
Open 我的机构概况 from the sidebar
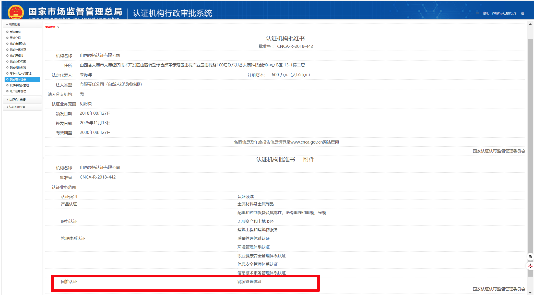point(18,67)
